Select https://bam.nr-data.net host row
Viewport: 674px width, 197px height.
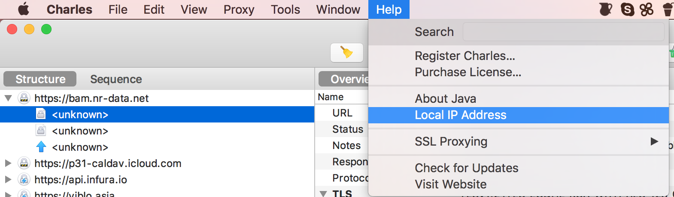[x=157, y=98]
